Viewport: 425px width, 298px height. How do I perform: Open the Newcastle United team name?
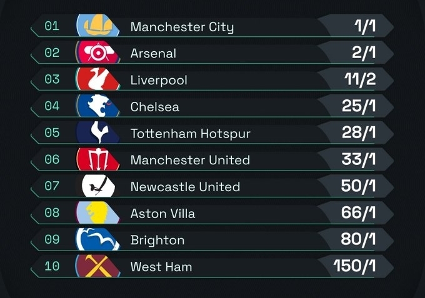pos(185,187)
